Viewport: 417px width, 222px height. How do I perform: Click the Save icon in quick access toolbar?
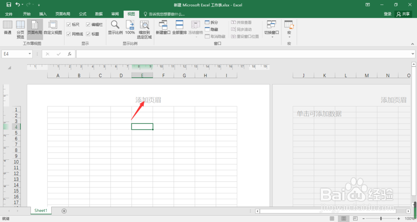[x=9, y=5]
